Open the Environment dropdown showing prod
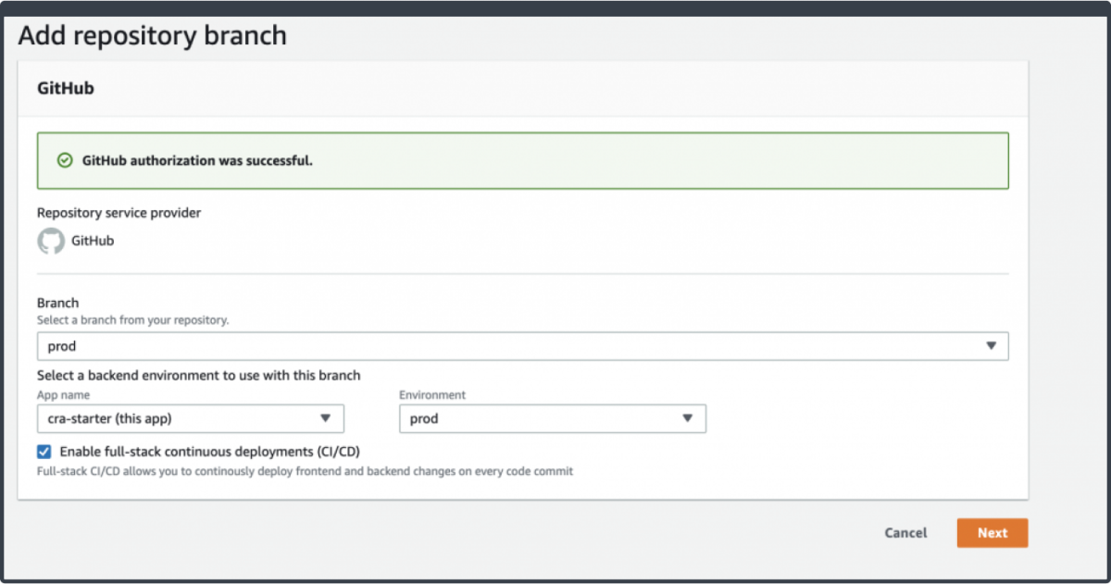 coord(553,418)
